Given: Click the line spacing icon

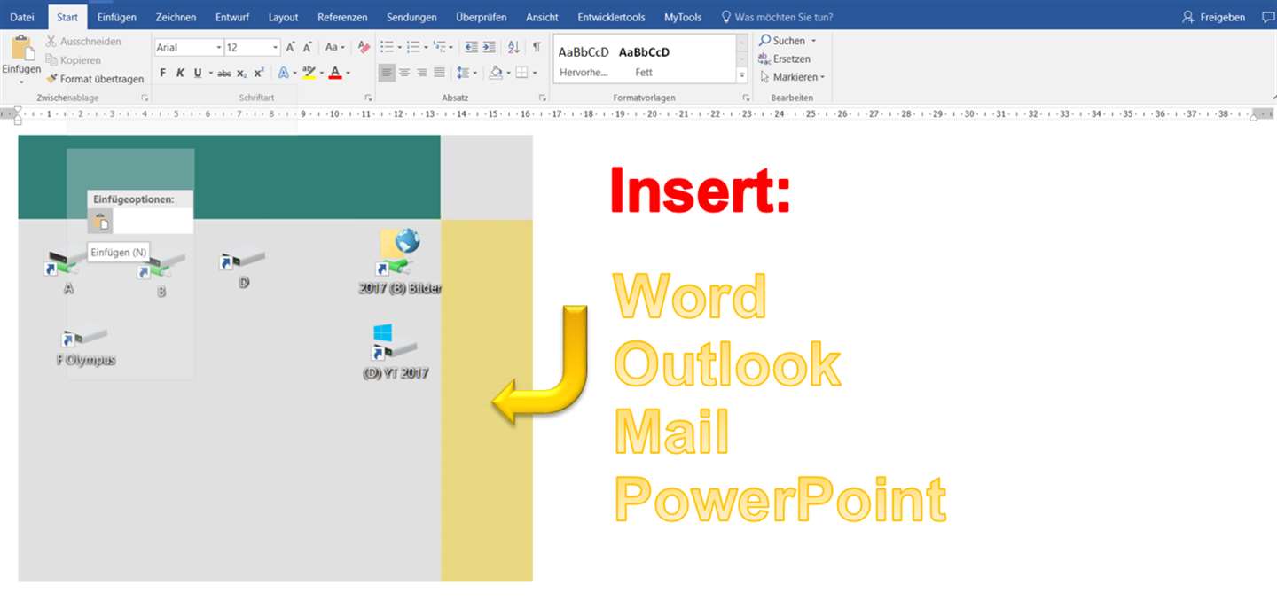Looking at the screenshot, I should [x=463, y=73].
